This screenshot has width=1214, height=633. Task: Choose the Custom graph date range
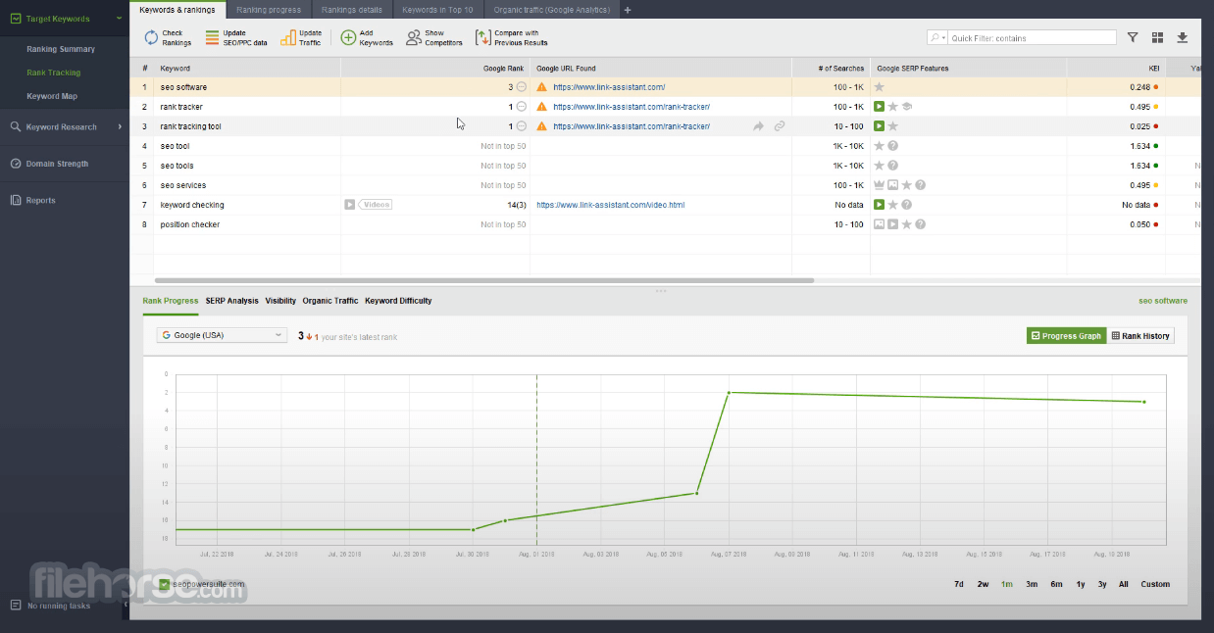coord(1155,584)
